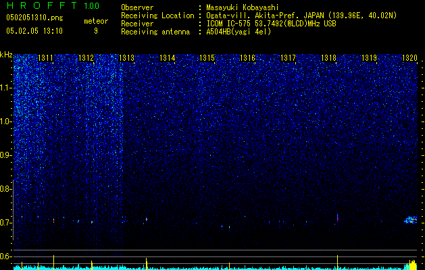This screenshot has width=425, height=270.
Task: Select the filename 0502051310.png
Action: tap(34, 18)
